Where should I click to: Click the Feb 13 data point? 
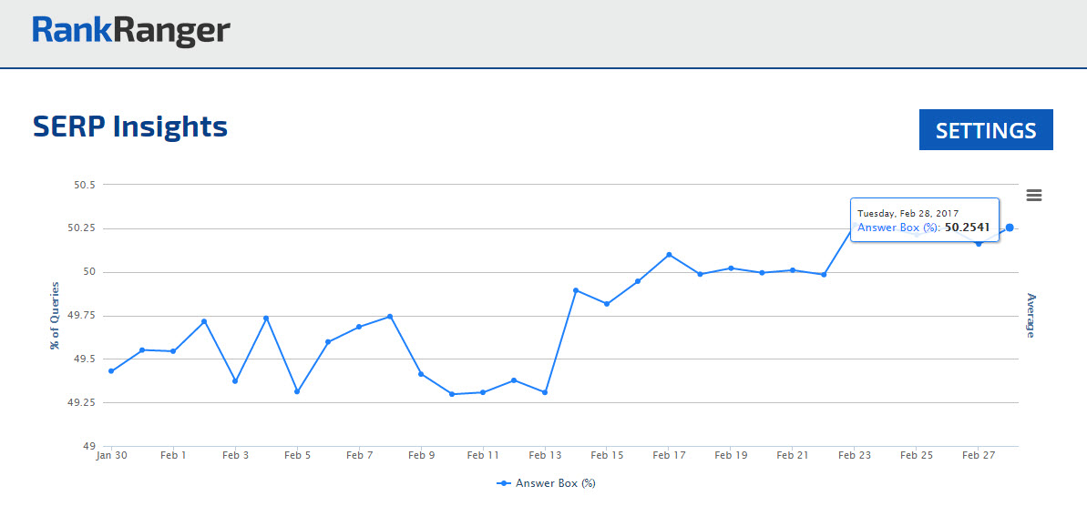(x=545, y=392)
